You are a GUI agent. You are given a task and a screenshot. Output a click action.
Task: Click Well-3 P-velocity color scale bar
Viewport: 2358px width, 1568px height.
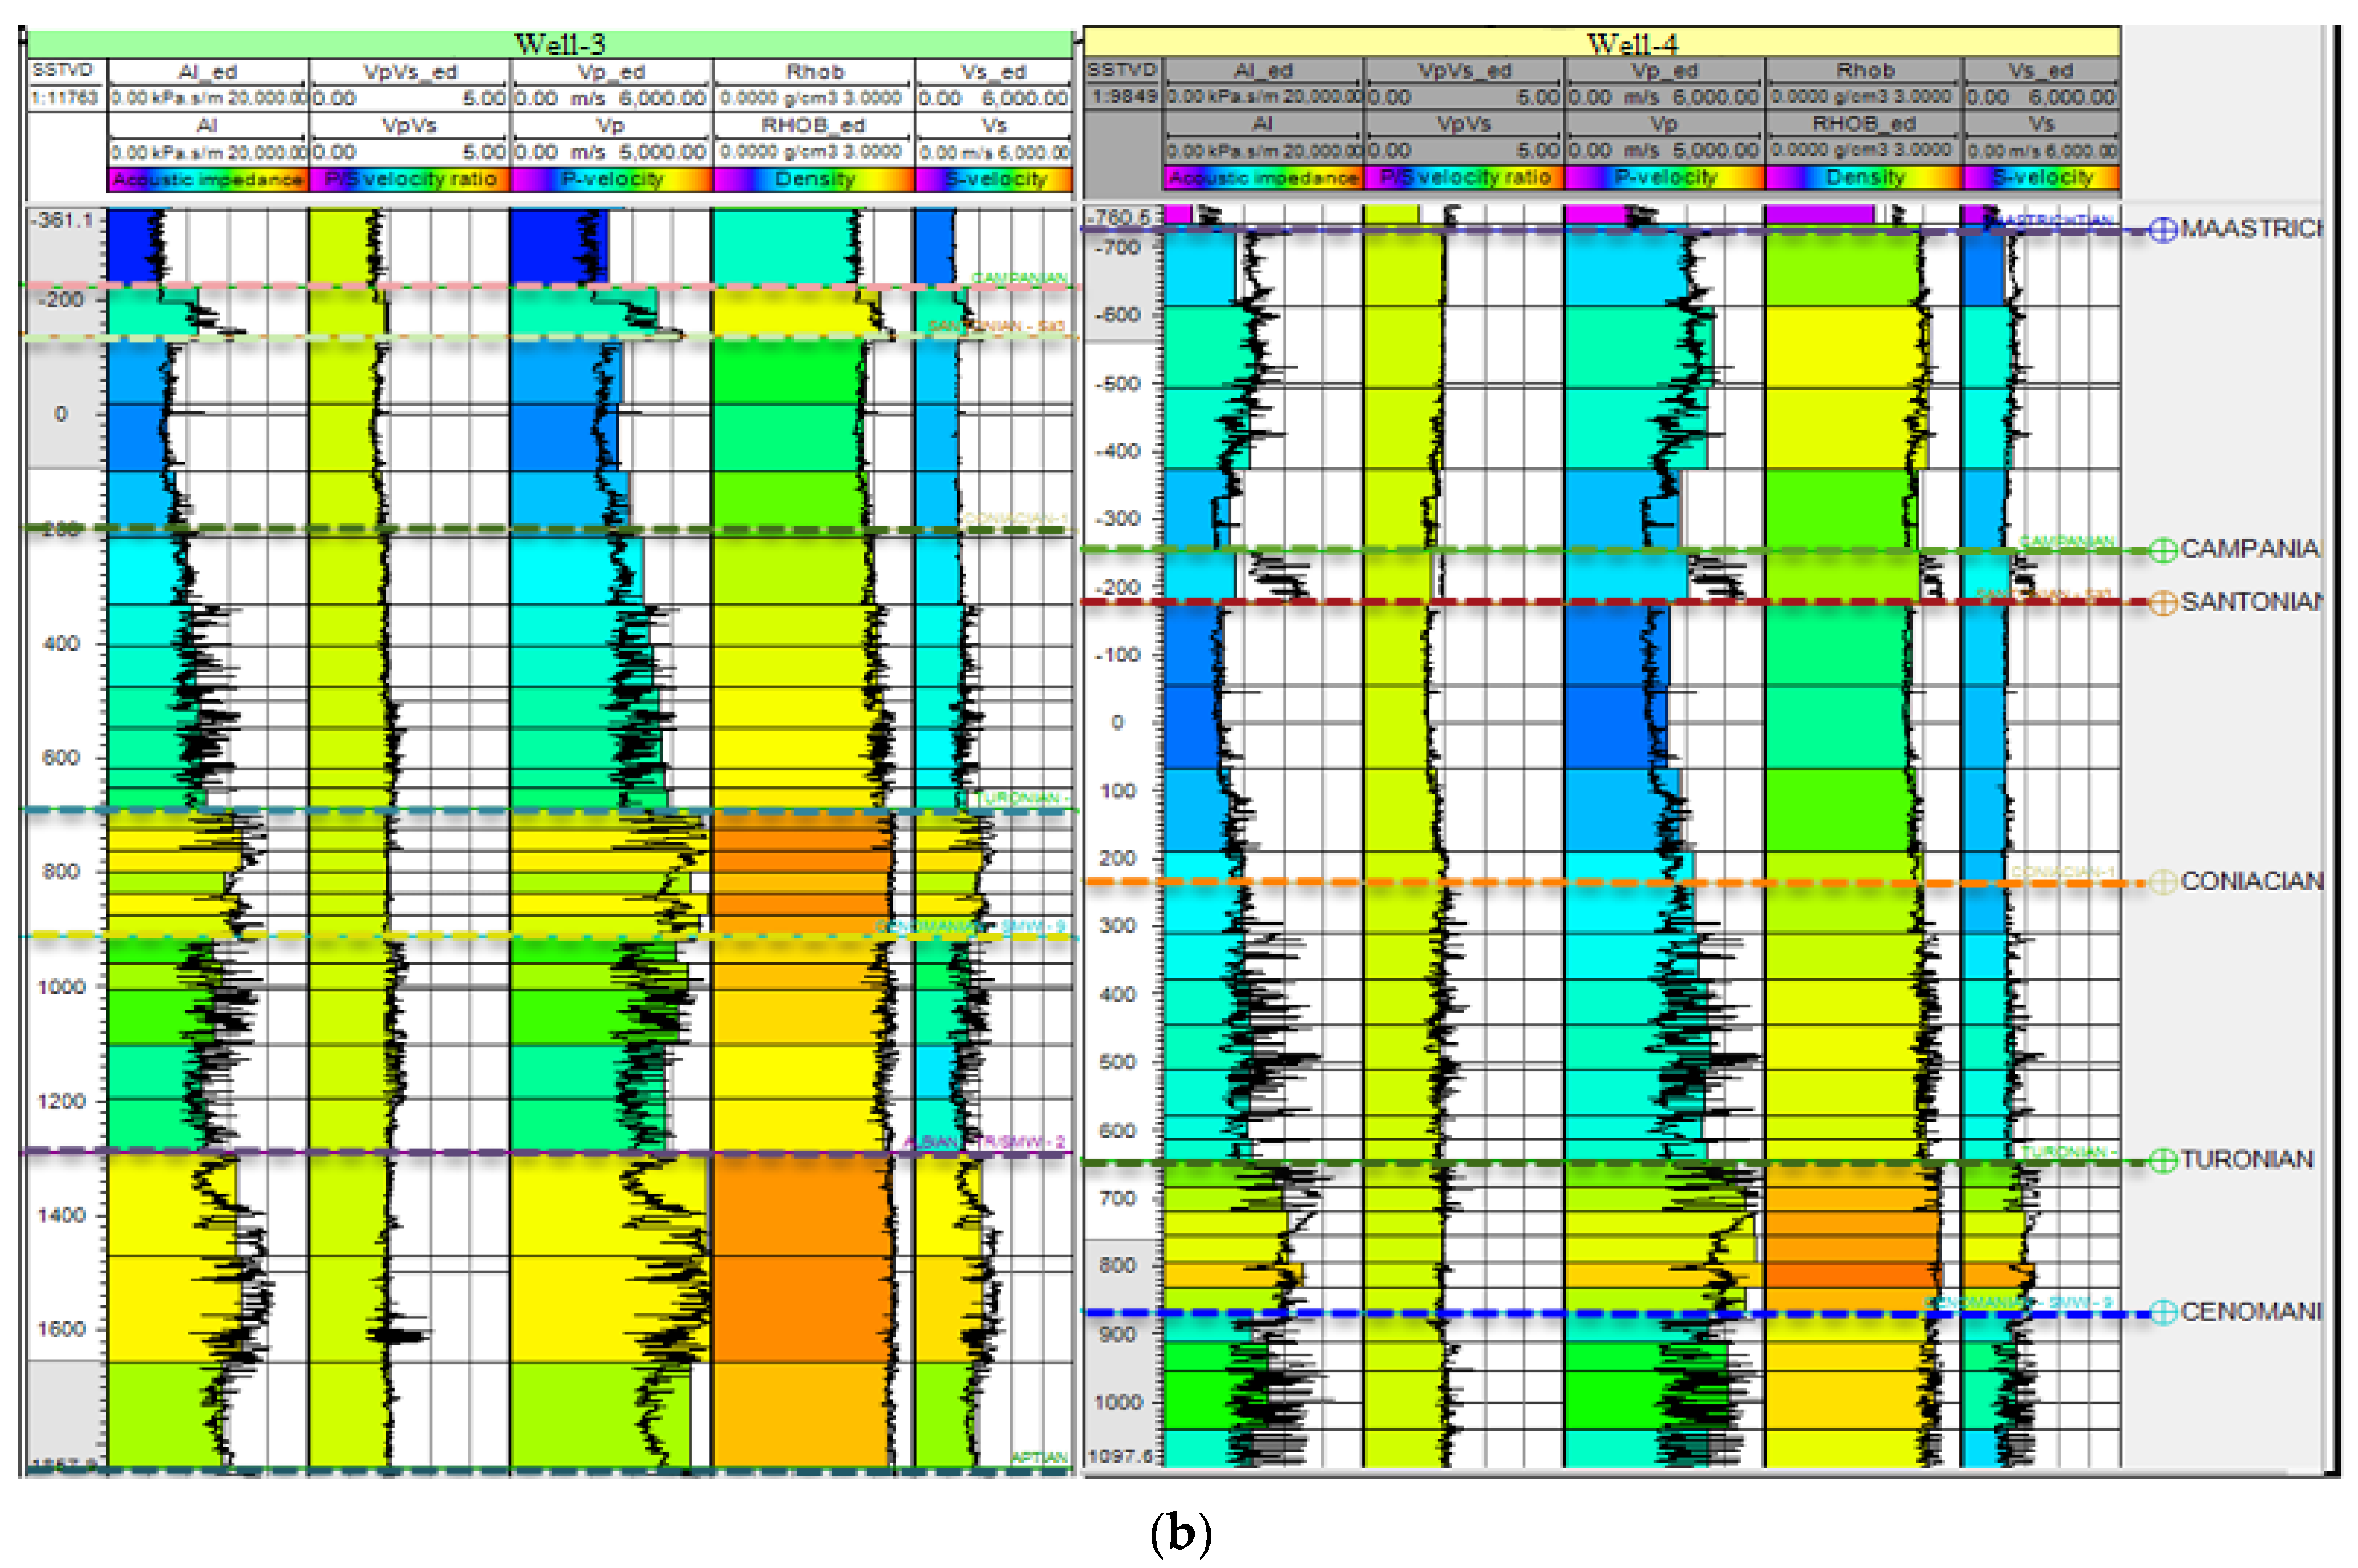(611, 180)
